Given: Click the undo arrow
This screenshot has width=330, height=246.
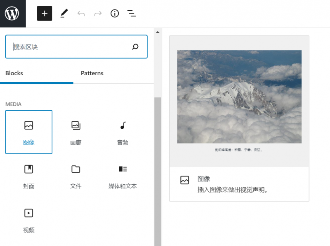Looking at the screenshot, I should click(x=81, y=14).
